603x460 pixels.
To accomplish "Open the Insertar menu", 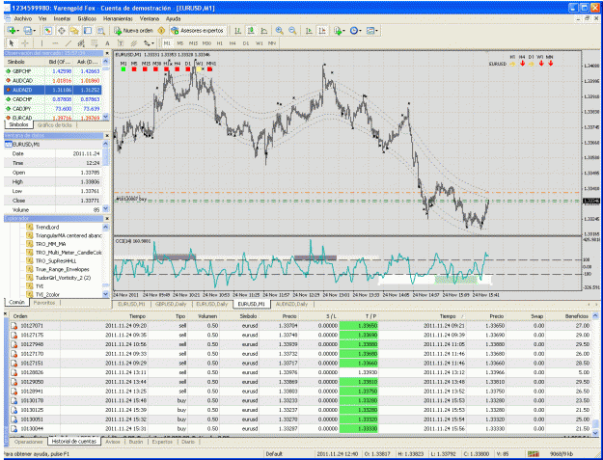I will point(62,18).
